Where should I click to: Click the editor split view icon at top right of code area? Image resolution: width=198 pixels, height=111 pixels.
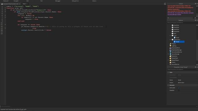(165, 4)
